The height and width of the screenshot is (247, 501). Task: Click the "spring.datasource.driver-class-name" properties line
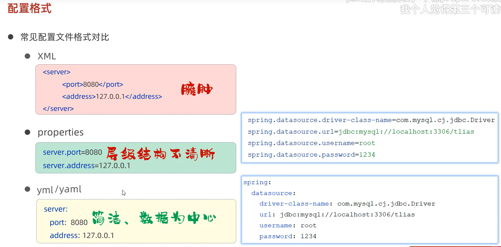pos(371,120)
